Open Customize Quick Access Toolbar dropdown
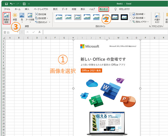The image size is (168, 136). tap(29, 4)
